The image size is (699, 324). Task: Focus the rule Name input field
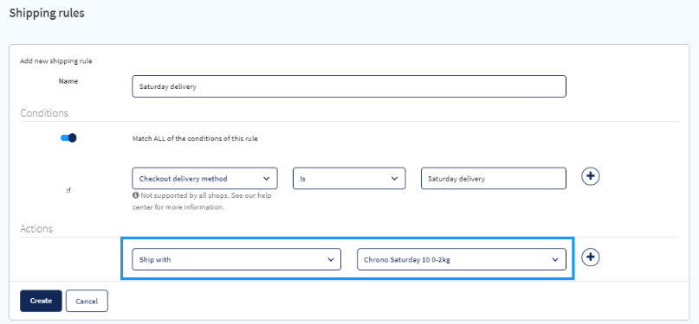349,86
